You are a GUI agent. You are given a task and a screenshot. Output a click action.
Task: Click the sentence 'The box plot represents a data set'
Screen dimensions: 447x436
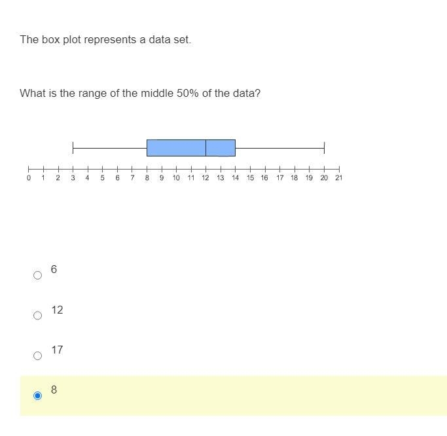105,40
